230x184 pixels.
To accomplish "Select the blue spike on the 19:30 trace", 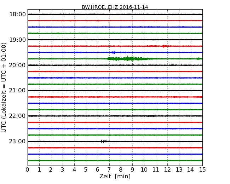I will (x=114, y=52).
